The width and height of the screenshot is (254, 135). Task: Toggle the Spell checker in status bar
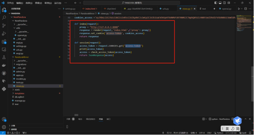tap(243, 133)
